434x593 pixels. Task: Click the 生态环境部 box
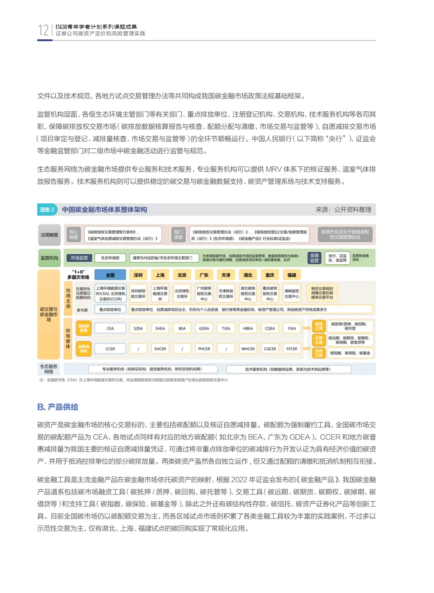[110, 258]
